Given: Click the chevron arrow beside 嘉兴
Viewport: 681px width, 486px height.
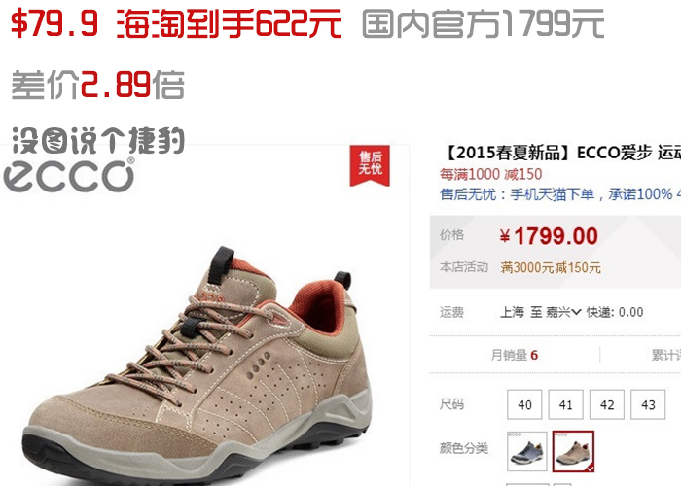Looking at the screenshot, I should 576,312.
